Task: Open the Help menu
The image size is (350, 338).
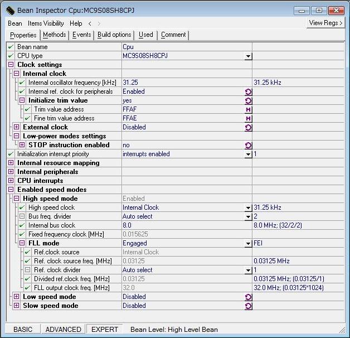Action: (76, 23)
